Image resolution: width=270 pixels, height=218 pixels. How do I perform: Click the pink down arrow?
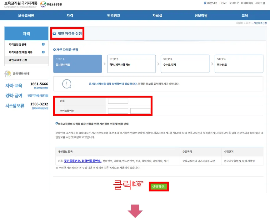(135, 212)
